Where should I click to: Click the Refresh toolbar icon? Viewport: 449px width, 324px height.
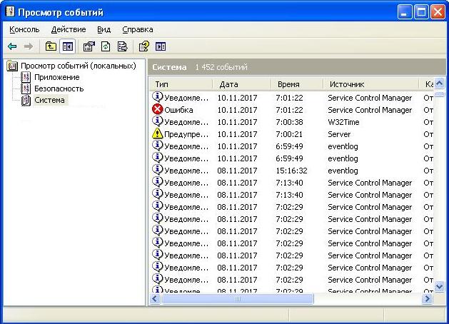point(106,46)
